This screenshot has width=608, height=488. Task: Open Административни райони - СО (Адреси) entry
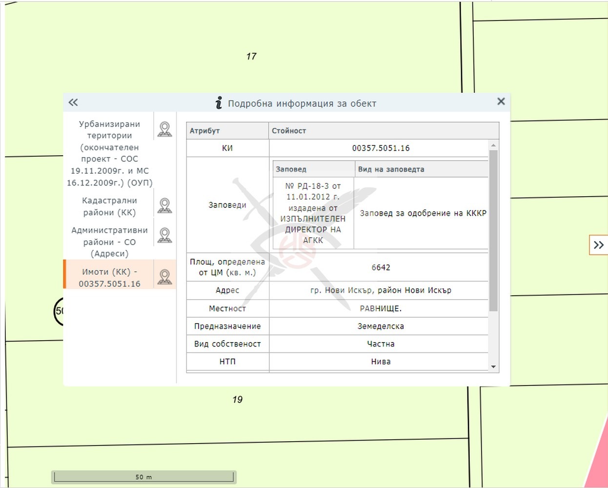pos(109,242)
